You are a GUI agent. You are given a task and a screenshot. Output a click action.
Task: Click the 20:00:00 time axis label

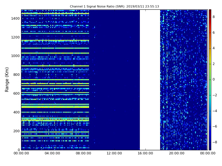pyautogui.click(x=176, y=153)
